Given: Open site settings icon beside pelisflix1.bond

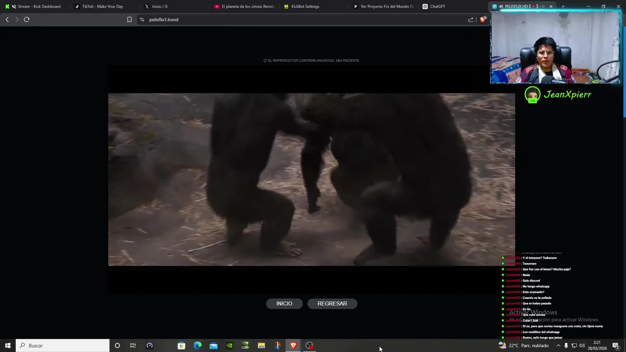Looking at the screenshot, I should 142,20.
